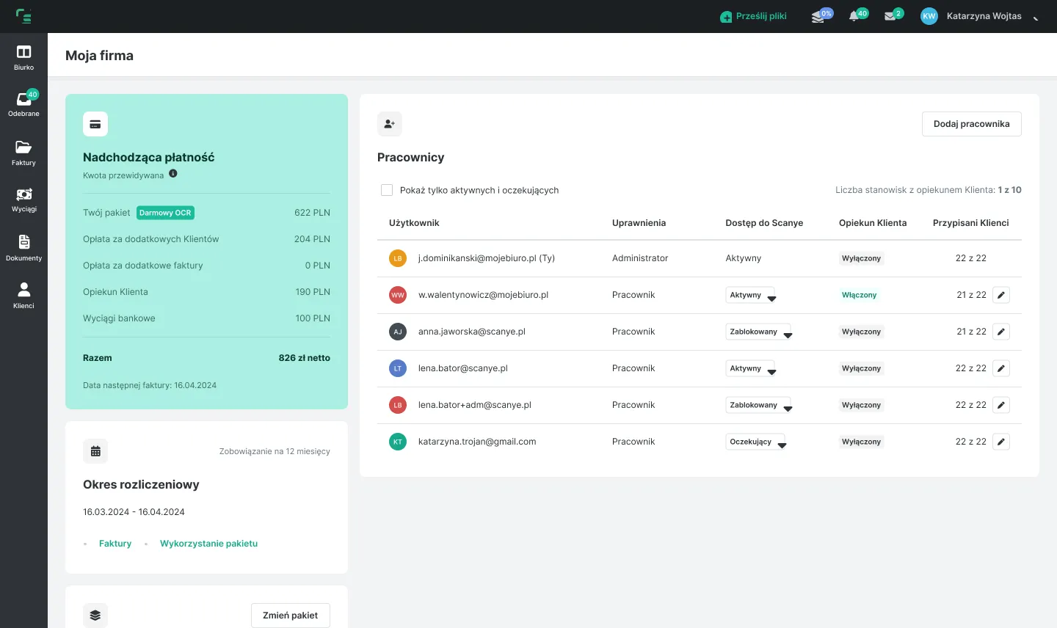Click the Włączony status for w.walentynowicz
Image resolution: width=1057 pixels, height=628 pixels.
pos(859,295)
